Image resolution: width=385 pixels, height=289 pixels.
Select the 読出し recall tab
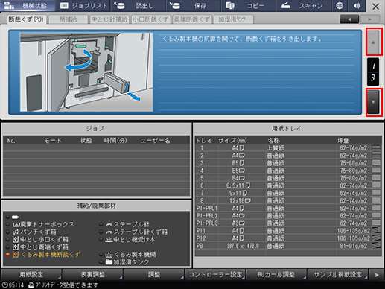click(138, 6)
